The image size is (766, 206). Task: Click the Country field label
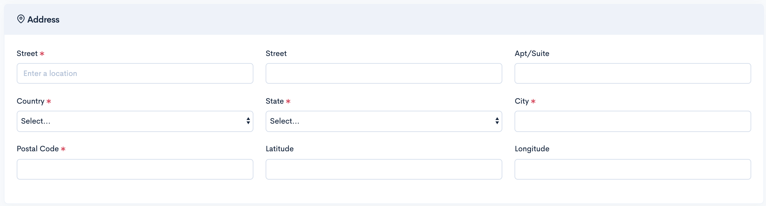coord(31,101)
